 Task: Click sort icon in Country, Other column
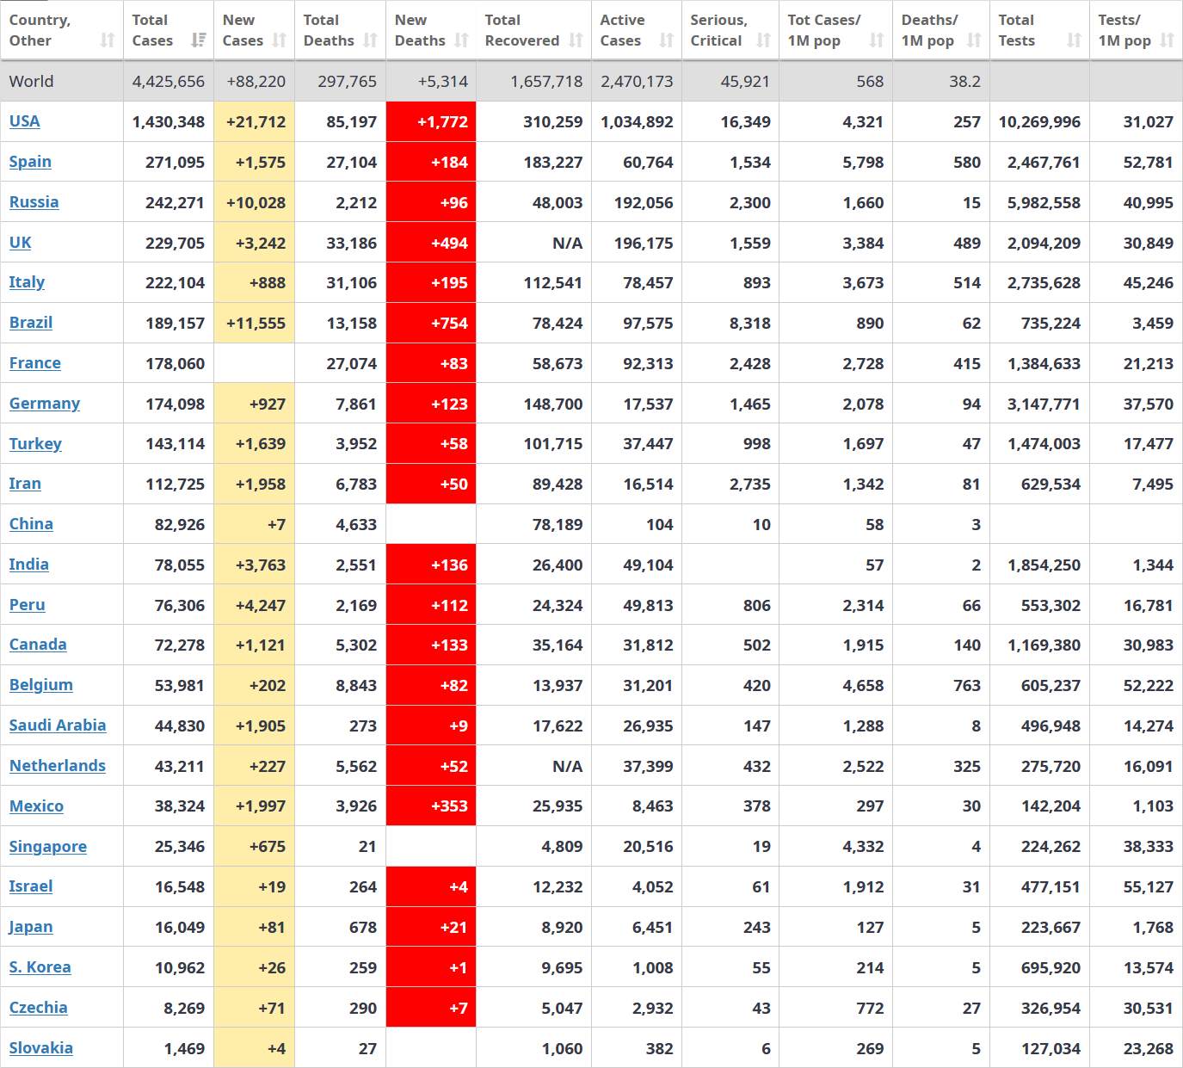click(108, 40)
